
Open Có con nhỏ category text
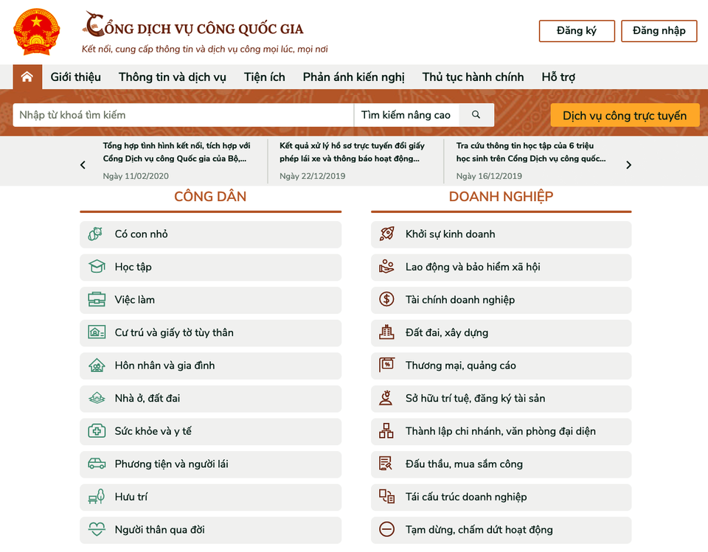[141, 234]
